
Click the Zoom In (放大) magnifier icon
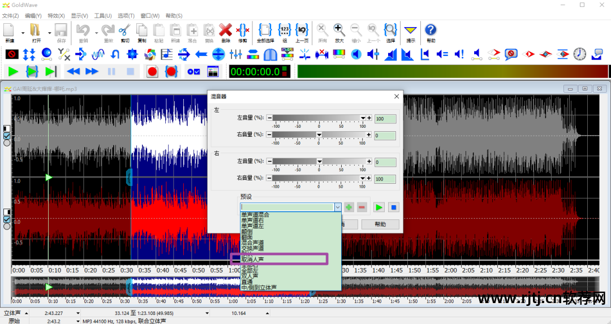tap(339, 31)
